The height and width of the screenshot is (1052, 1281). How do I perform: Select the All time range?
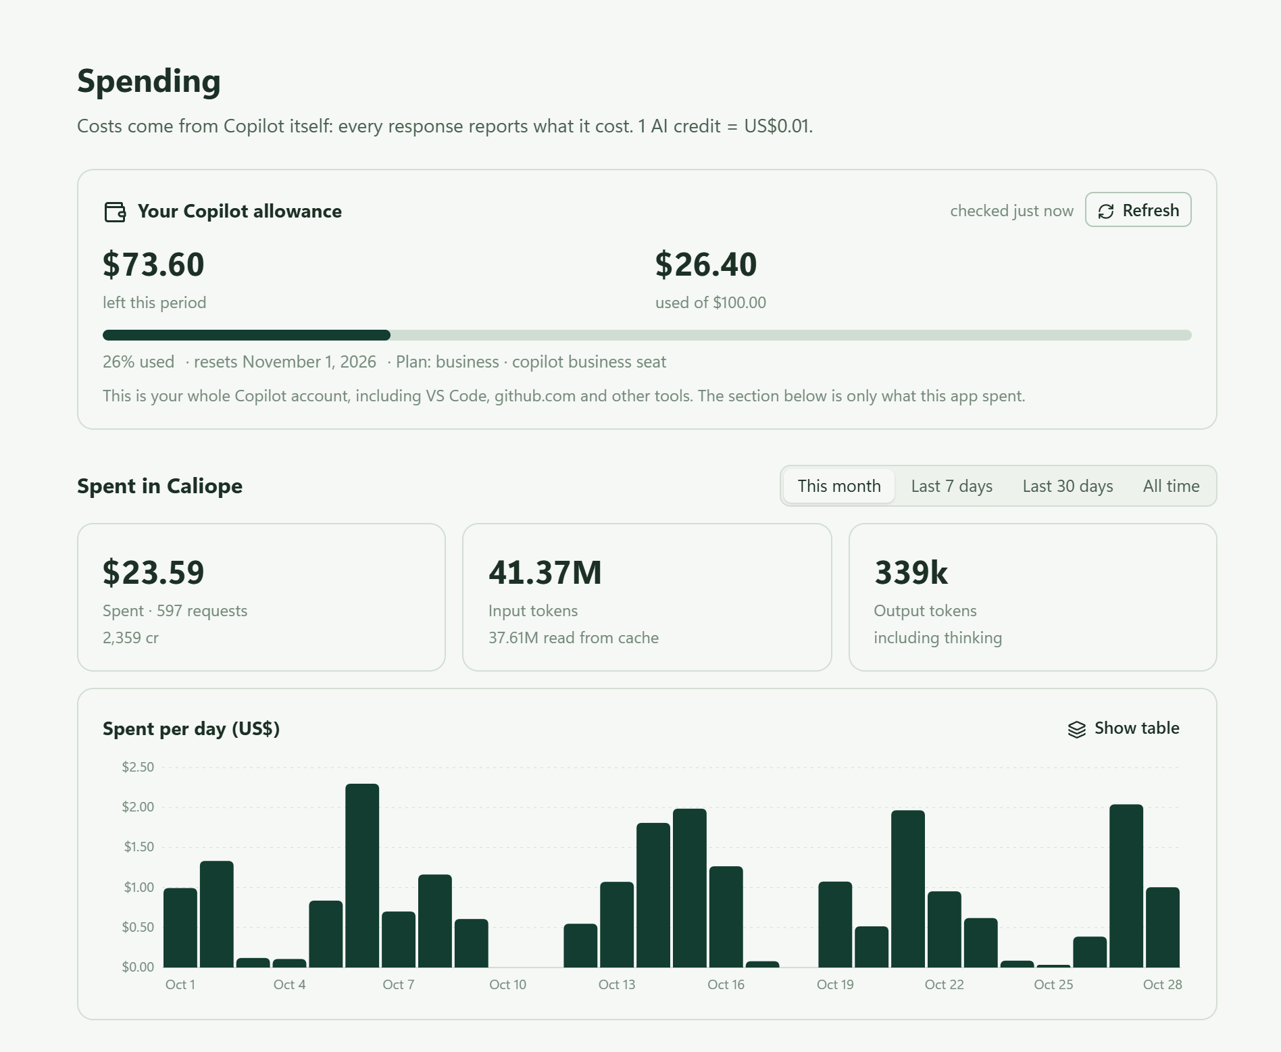click(x=1171, y=486)
